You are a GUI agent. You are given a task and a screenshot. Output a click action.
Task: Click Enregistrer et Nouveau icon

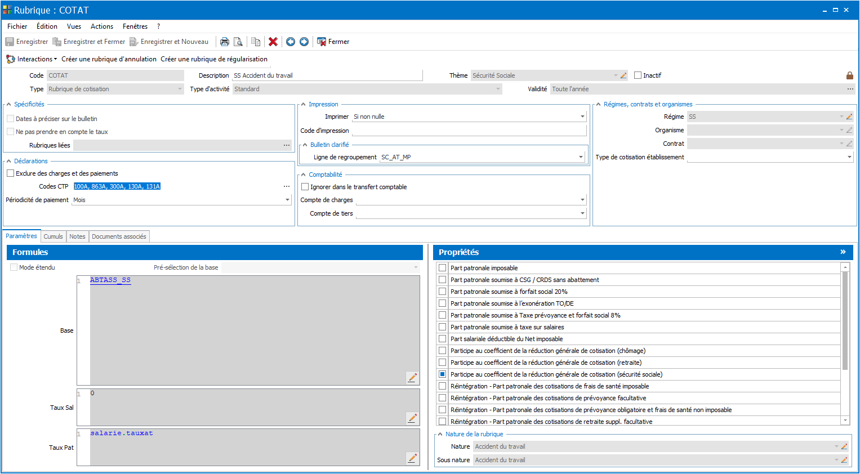click(x=133, y=42)
